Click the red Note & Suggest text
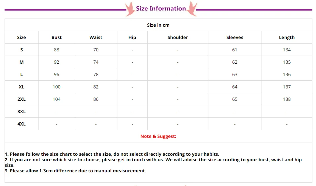 tap(158, 136)
